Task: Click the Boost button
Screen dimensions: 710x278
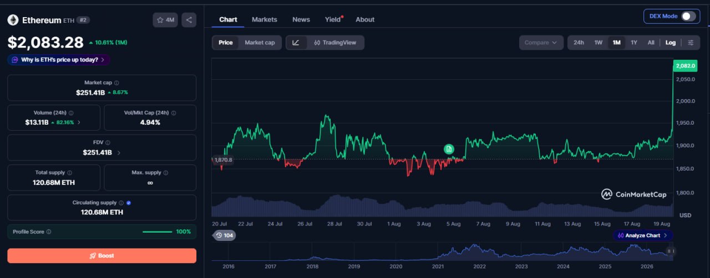Action: 102,256
